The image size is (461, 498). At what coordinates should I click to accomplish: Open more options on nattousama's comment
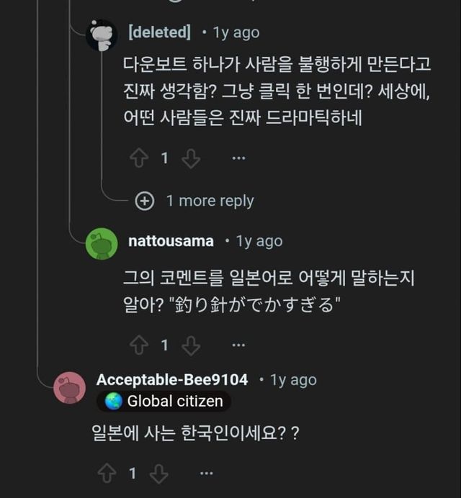238,346
